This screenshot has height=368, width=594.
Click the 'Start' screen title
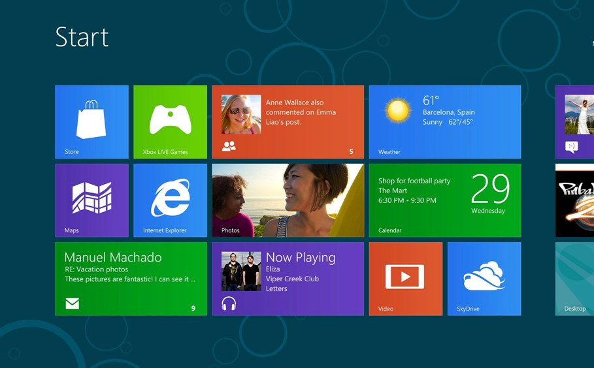click(x=82, y=37)
